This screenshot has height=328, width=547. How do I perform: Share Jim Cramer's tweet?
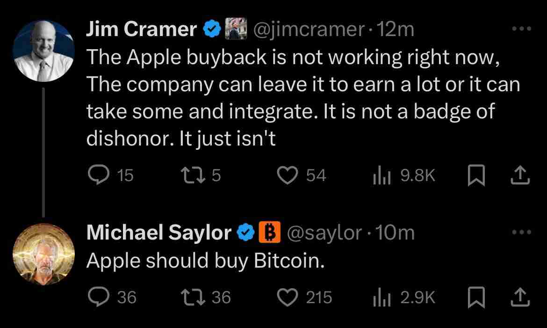520,175
